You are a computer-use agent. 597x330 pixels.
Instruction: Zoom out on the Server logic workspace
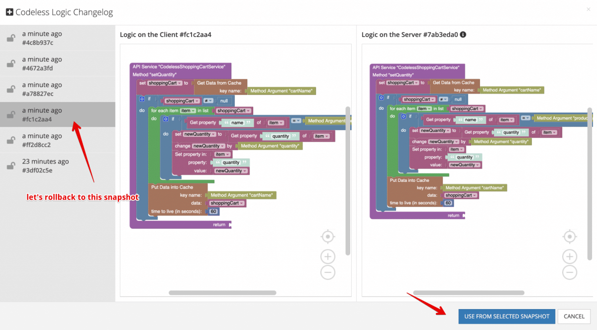tap(569, 272)
